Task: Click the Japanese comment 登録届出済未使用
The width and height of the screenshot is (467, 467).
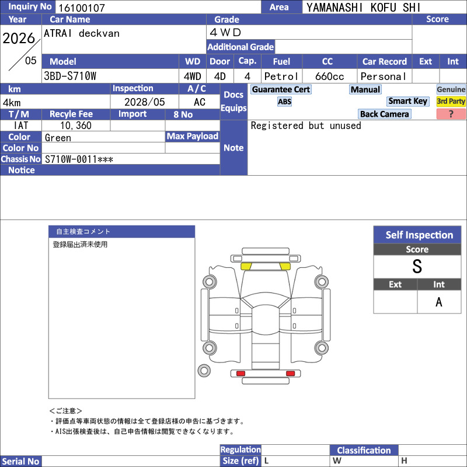Action: pos(80,245)
